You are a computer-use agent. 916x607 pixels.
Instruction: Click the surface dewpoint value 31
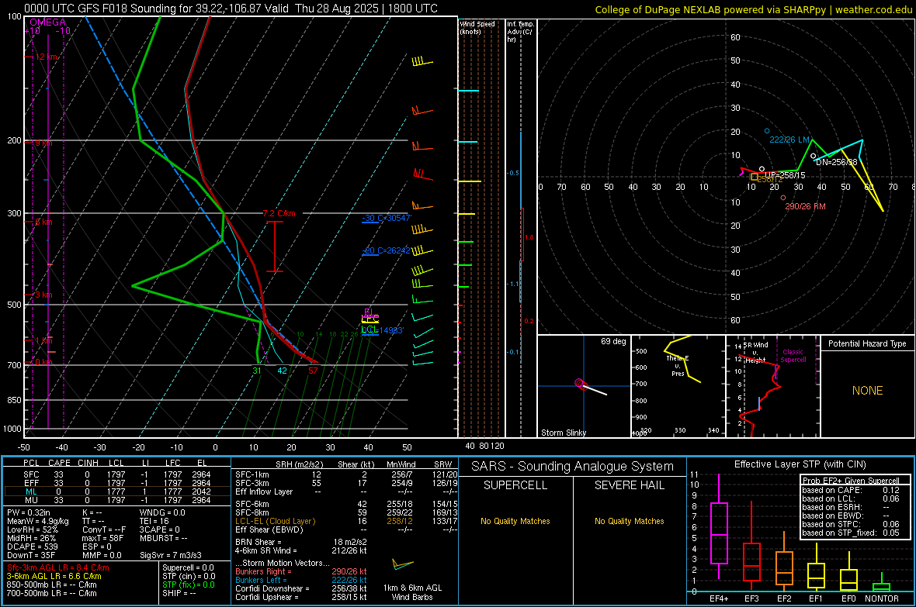click(257, 371)
